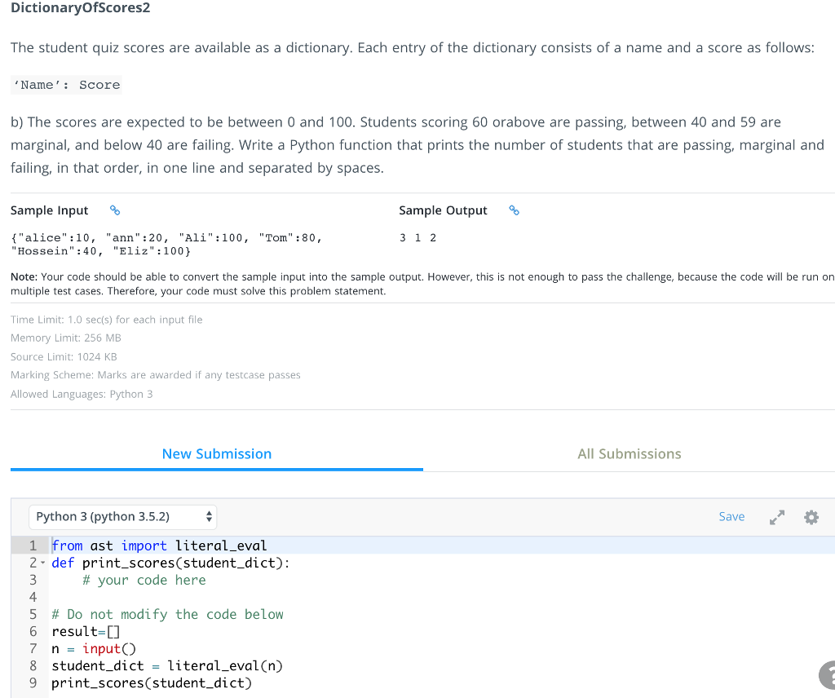Place cursor on the 'n = input()' line
The width and height of the screenshot is (835, 698).
point(94,649)
